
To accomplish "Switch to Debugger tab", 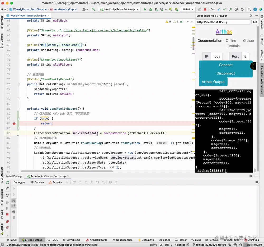I will [19, 182].
